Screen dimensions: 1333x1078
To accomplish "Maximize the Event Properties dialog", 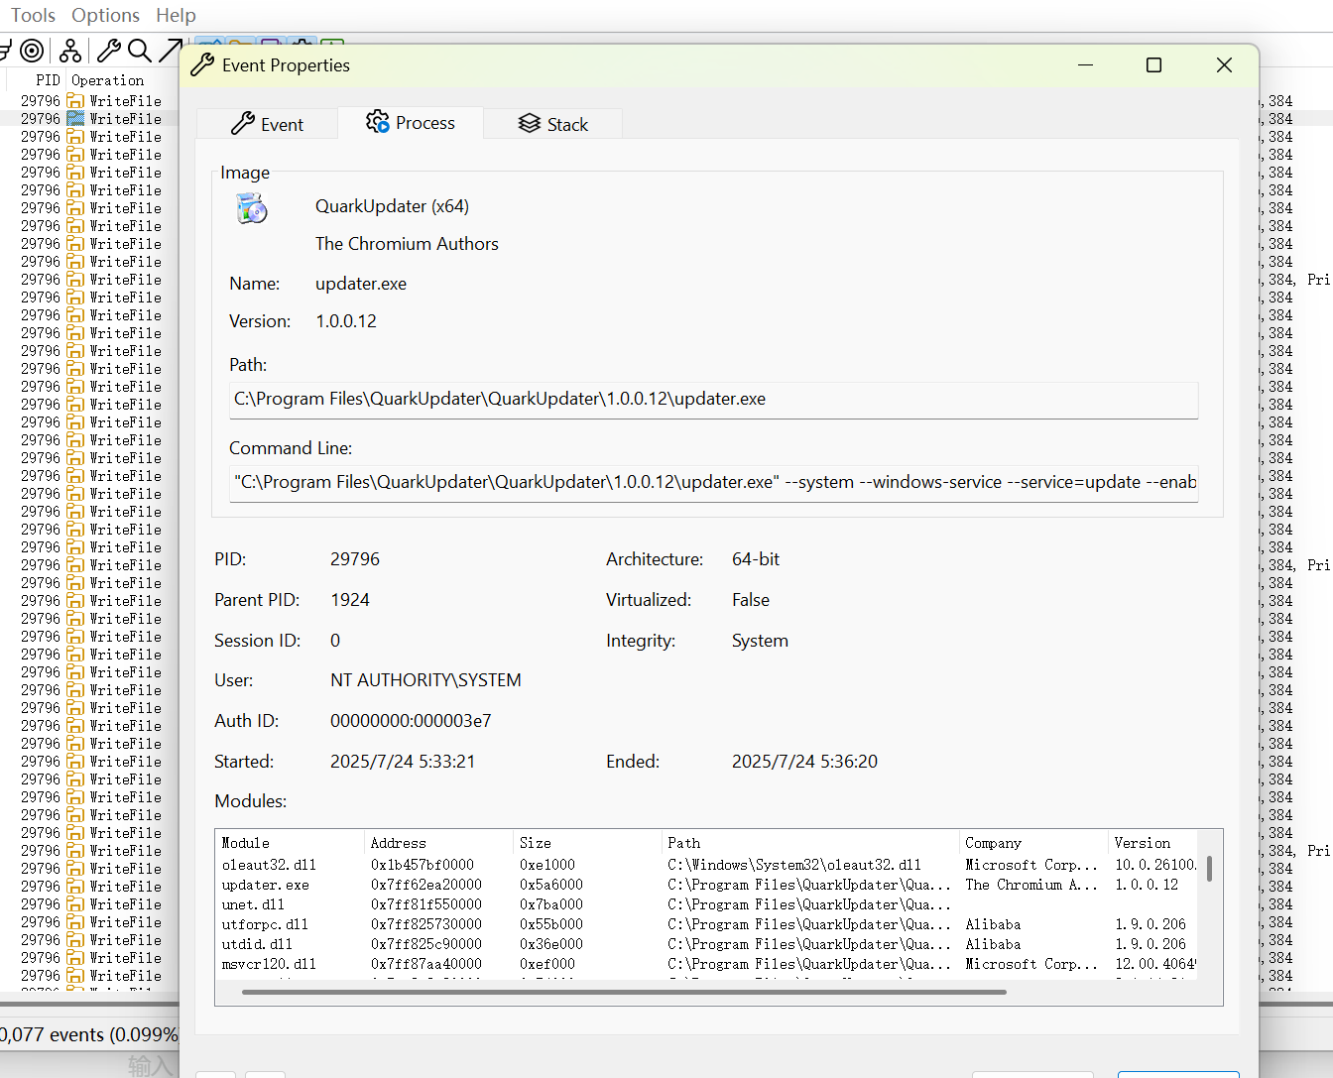I will [x=1153, y=65].
